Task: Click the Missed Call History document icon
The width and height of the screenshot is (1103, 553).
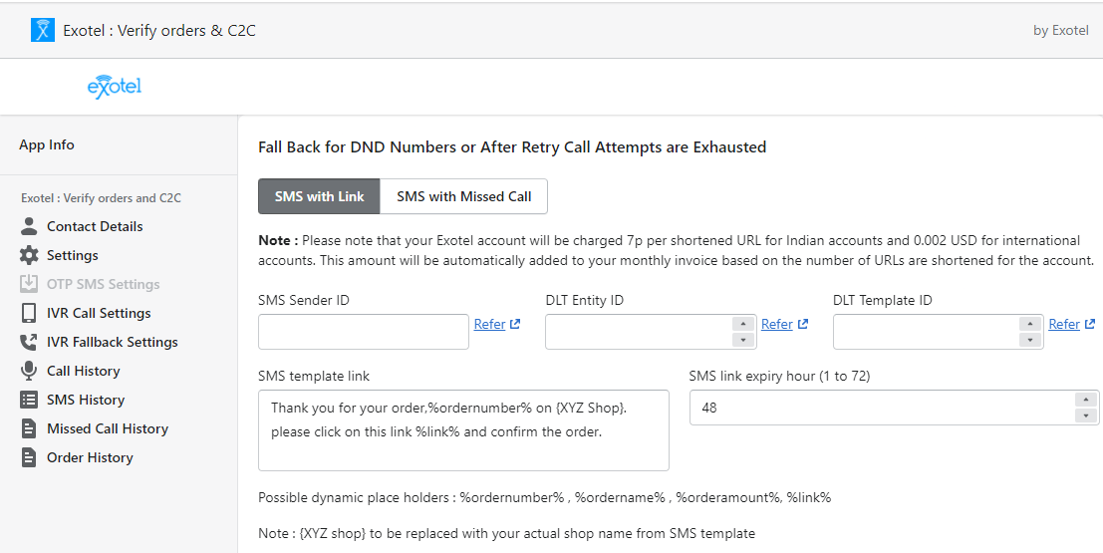Action: click(x=29, y=428)
